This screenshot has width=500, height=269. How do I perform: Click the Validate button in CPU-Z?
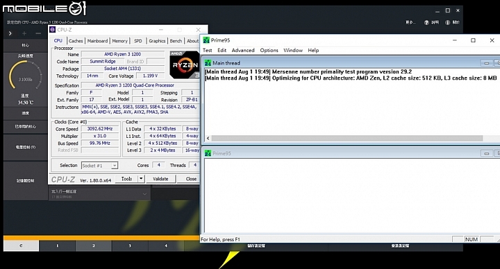[160, 179]
